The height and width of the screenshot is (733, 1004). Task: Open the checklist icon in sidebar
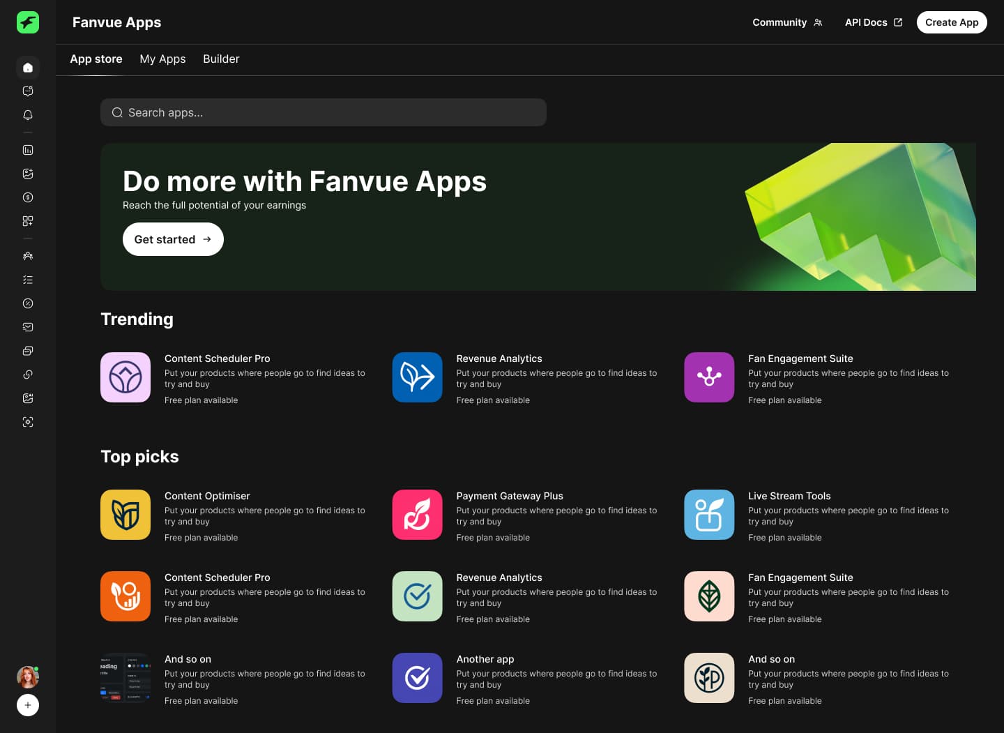(x=28, y=280)
